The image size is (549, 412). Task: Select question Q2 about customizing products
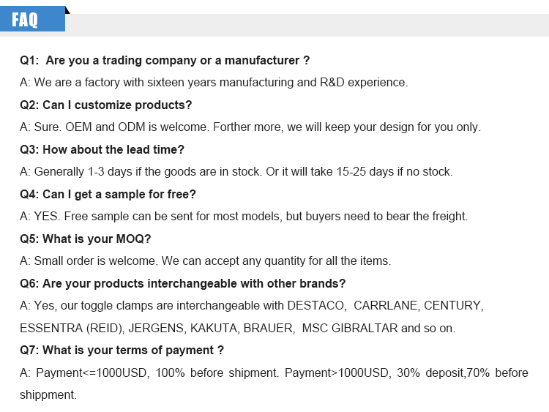(x=105, y=105)
